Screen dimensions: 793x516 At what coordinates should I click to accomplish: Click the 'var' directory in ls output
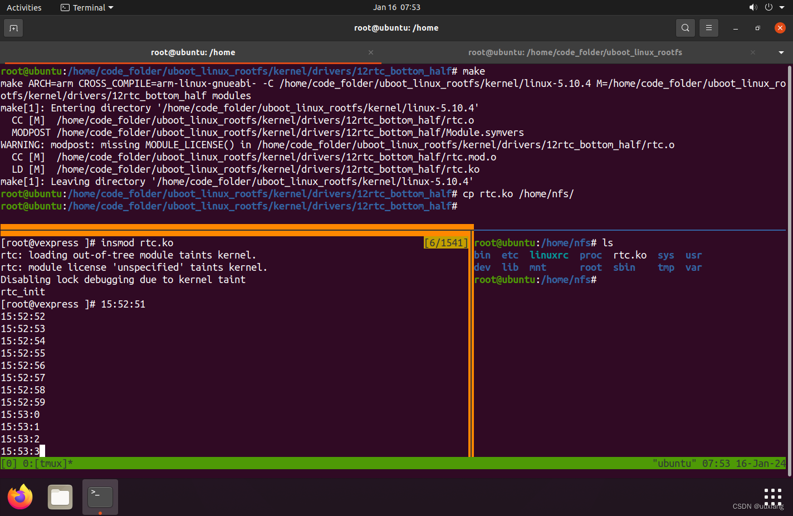point(694,267)
